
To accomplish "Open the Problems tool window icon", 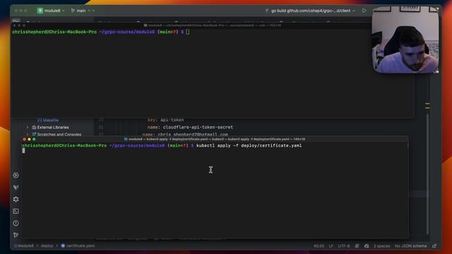I will point(16,223).
